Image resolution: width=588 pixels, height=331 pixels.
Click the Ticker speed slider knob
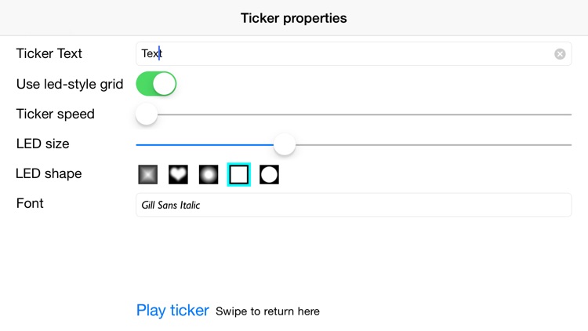(147, 114)
